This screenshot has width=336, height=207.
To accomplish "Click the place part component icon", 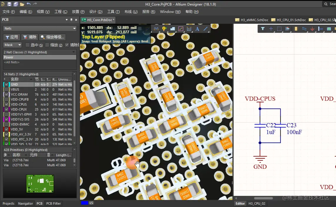I will [x=296, y=29].
